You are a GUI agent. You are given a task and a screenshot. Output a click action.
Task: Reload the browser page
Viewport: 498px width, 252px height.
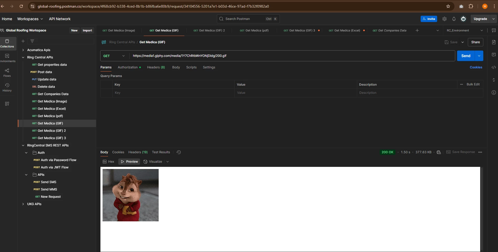pos(21,6)
